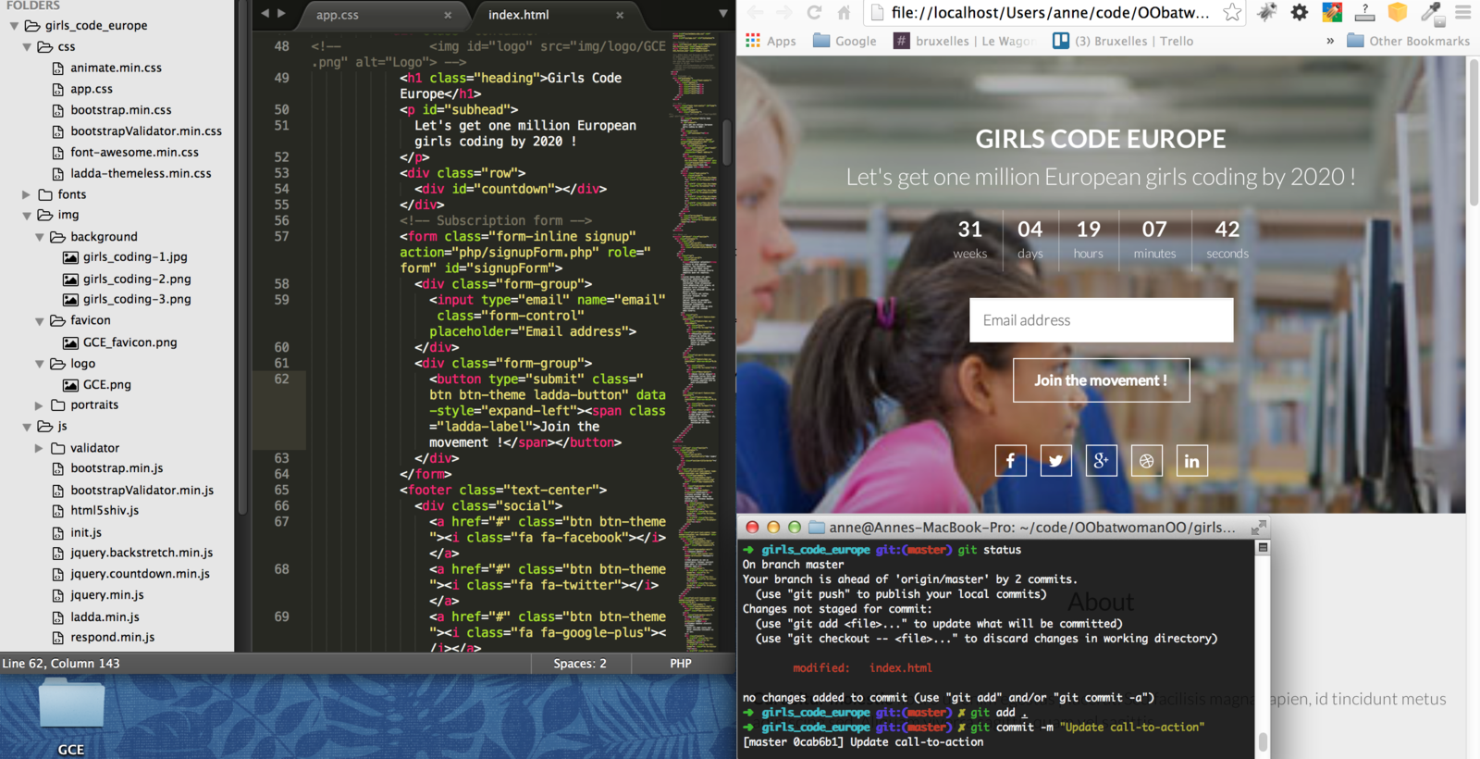
Task: Click the LinkedIn social icon on webpage
Action: point(1191,460)
